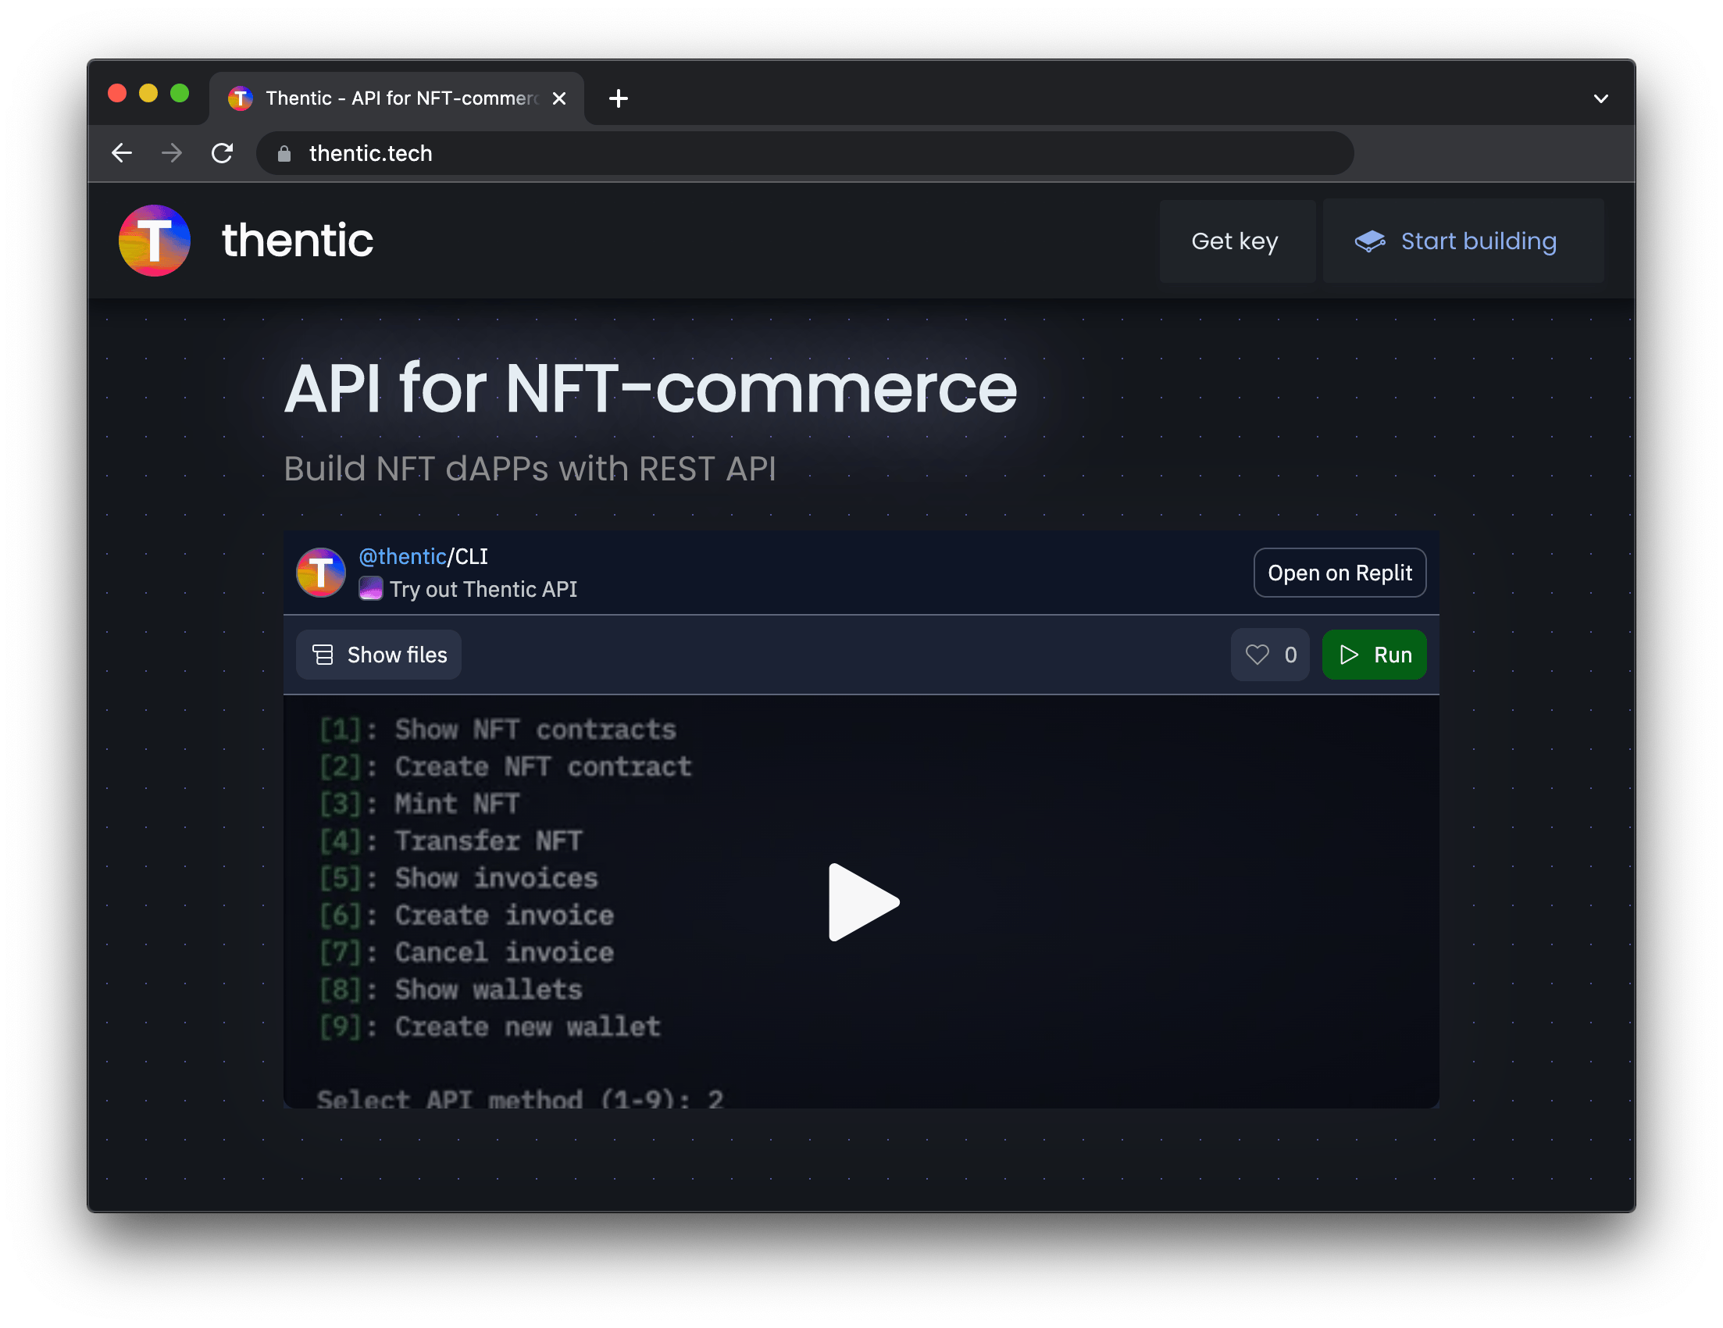Click 'Build NFT dAPPs with REST API' subtitle
The image size is (1723, 1328).
coord(530,469)
